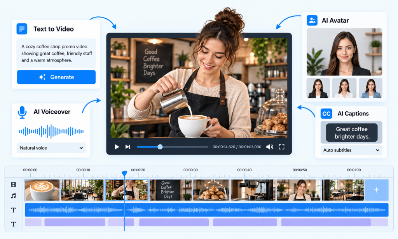Image resolution: width=398 pixels, height=239 pixels.
Task: Expand the Auto subtitles dropdown
Action: tap(351, 150)
